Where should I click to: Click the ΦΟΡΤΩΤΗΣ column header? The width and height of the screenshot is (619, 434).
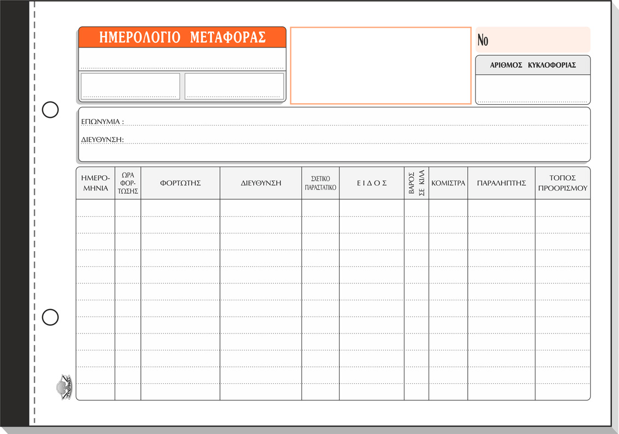click(x=180, y=183)
